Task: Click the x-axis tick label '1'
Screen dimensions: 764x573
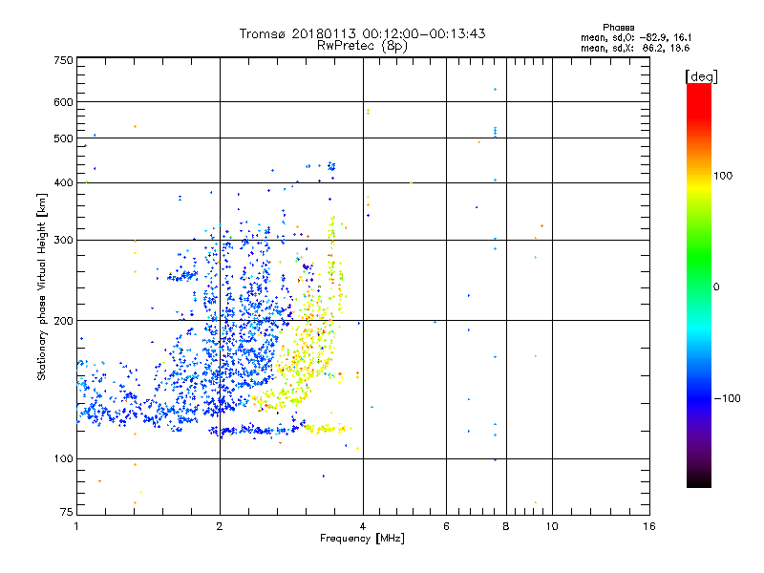Action: [76, 526]
